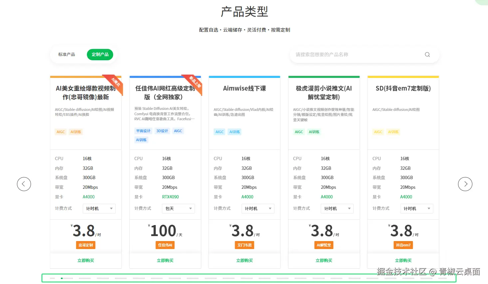
Task: Click the orange AI解忧堂 label
Action: 324,245
